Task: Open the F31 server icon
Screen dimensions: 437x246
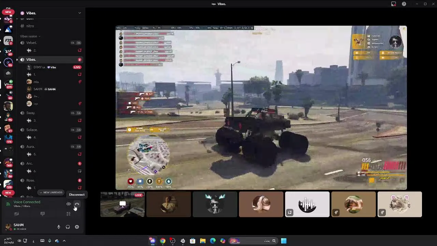Action: 8,41
